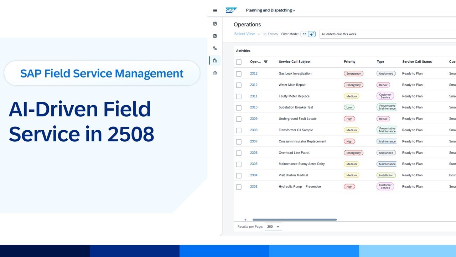
Task: Click the Operations page heading
Action: click(x=247, y=25)
